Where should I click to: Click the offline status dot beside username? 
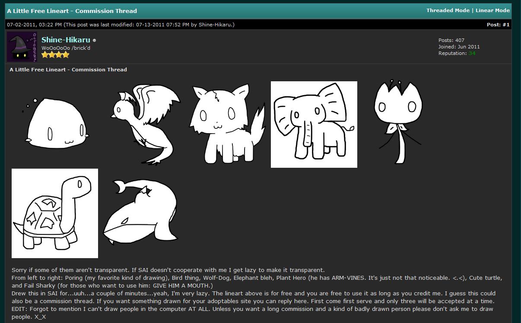95,40
